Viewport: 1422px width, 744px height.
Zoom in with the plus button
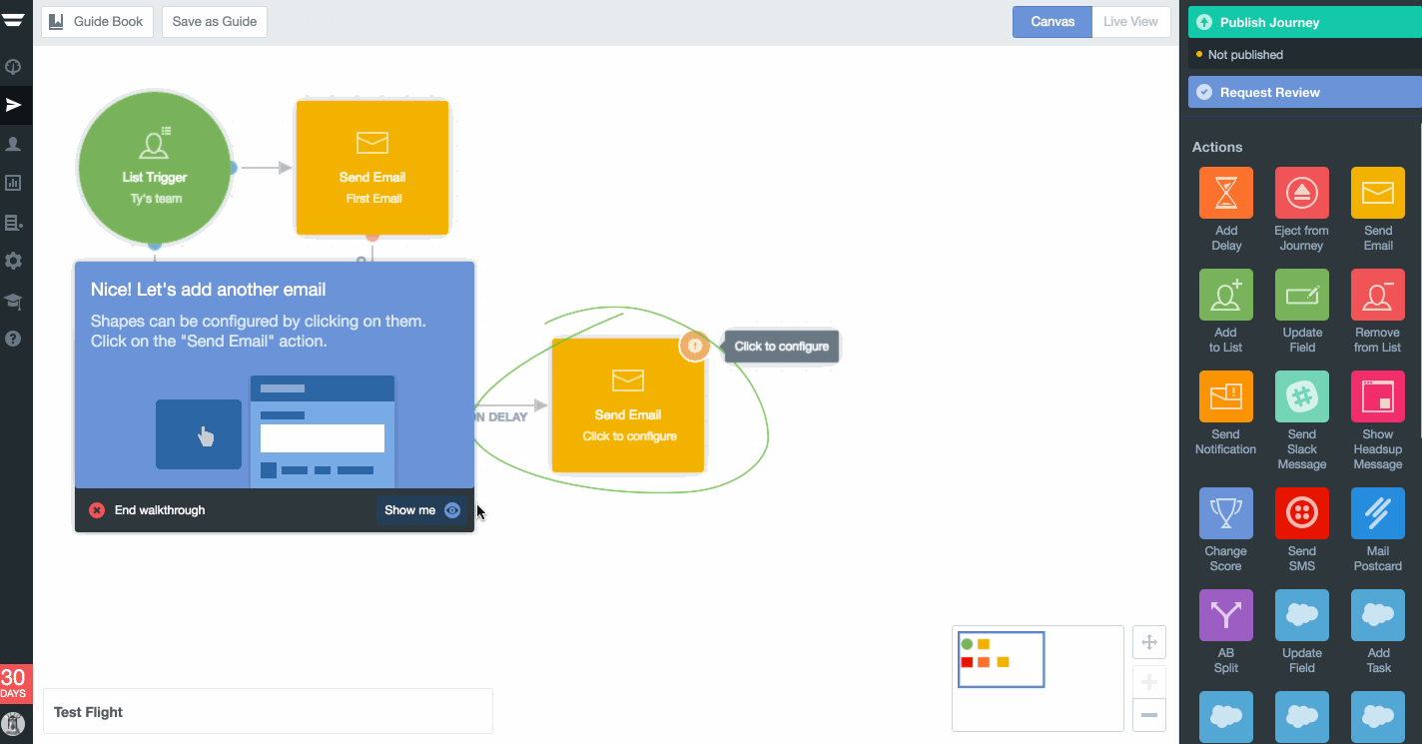click(x=1149, y=682)
